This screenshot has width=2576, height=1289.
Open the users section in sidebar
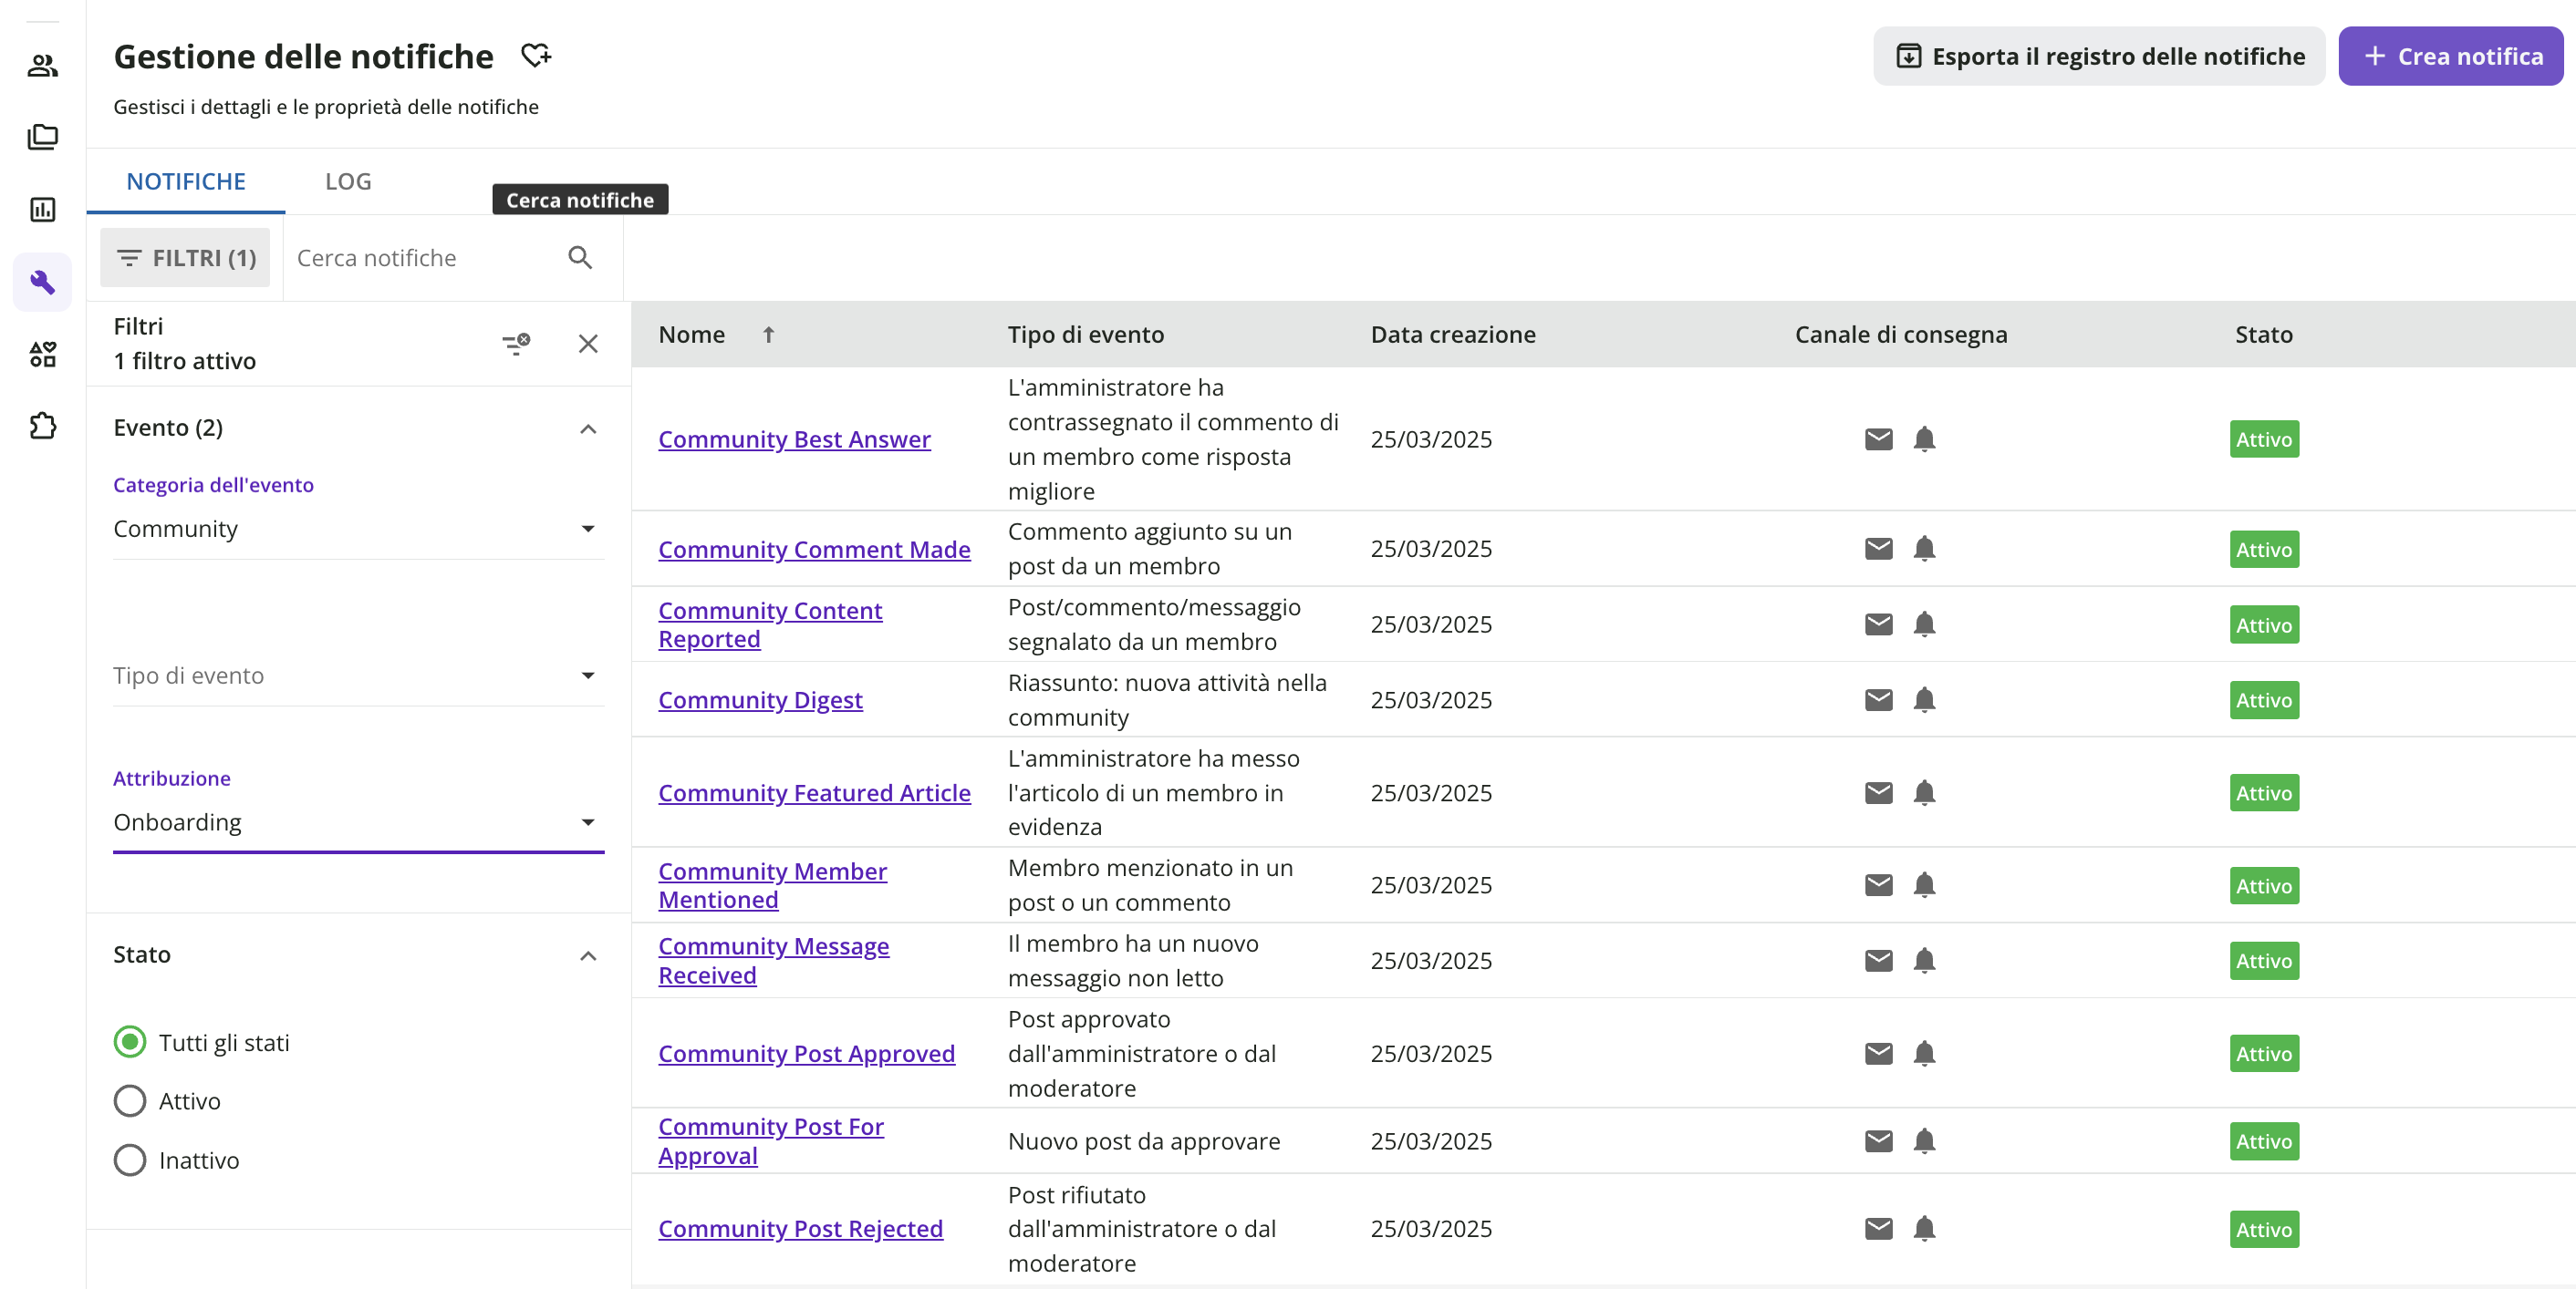pos(42,66)
